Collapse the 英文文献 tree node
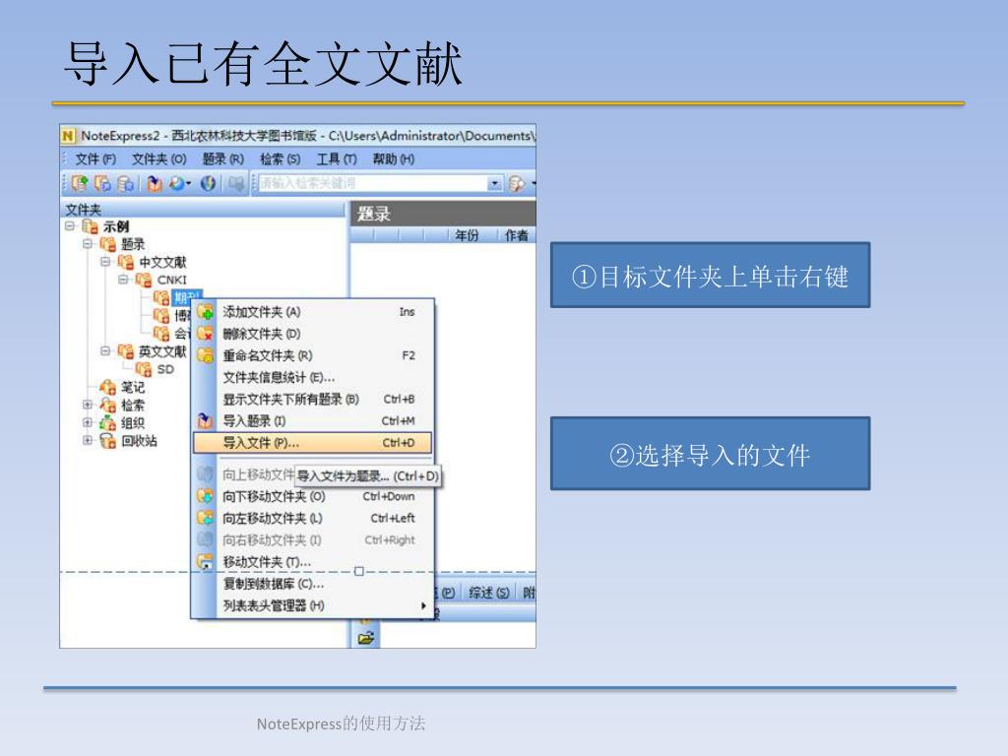The width and height of the screenshot is (1008, 756). 105,351
